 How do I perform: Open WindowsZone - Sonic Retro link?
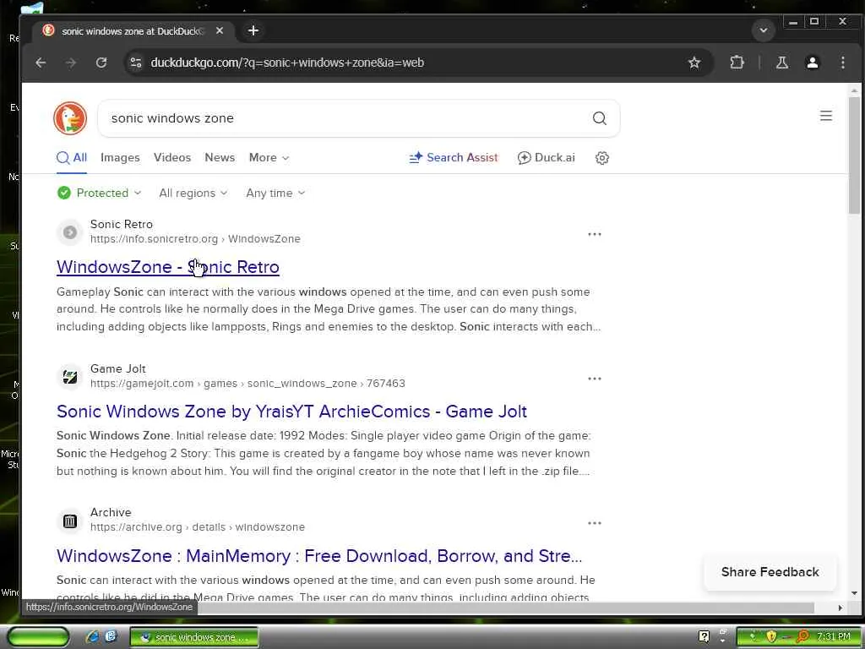168,267
